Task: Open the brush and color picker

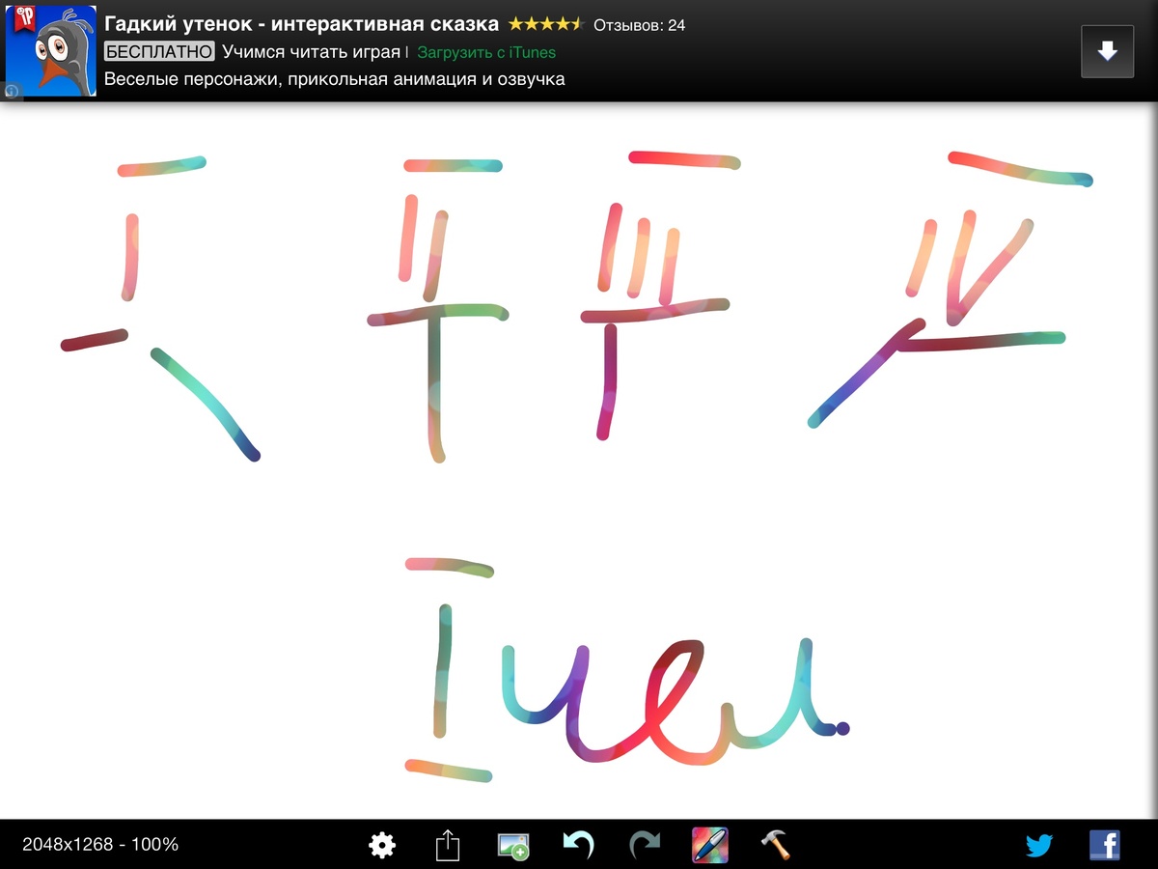Action: pos(709,846)
